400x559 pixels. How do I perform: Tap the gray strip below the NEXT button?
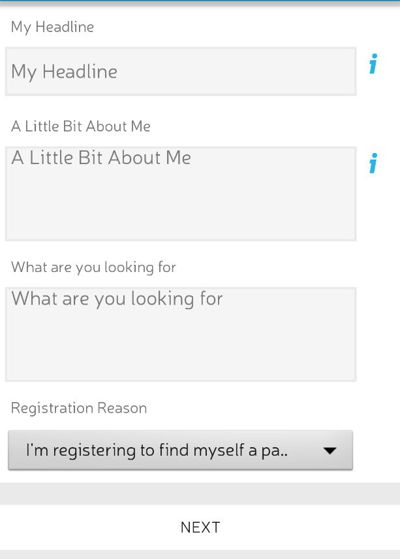pos(200,554)
